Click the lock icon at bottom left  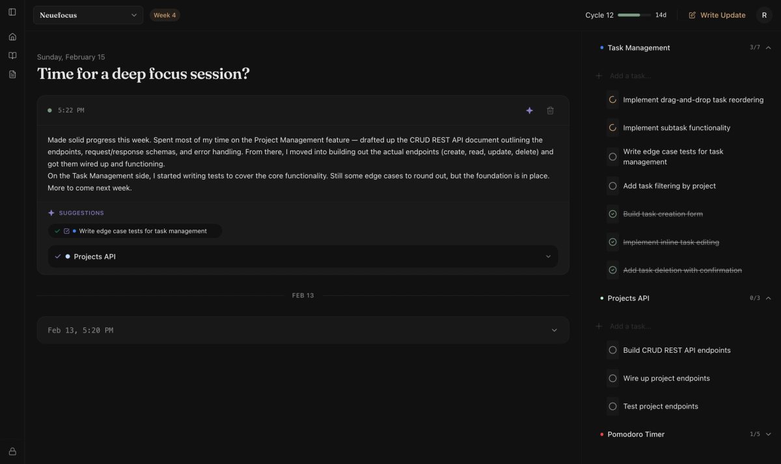click(12, 451)
